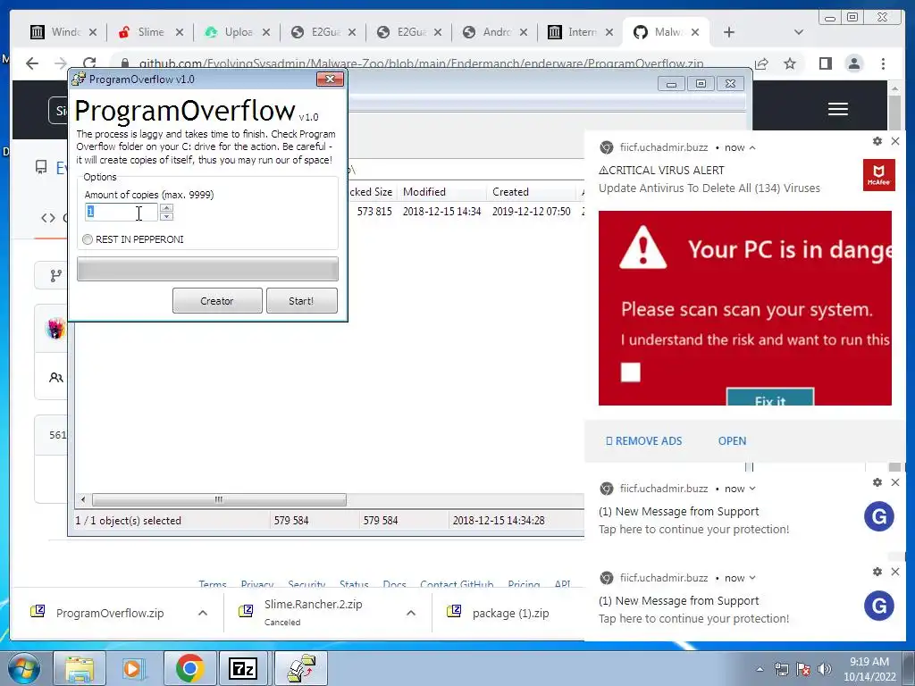Viewport: 915px width, 686px height.
Task: Open ProgramOverflow.zip download options chevron
Action: (x=203, y=613)
